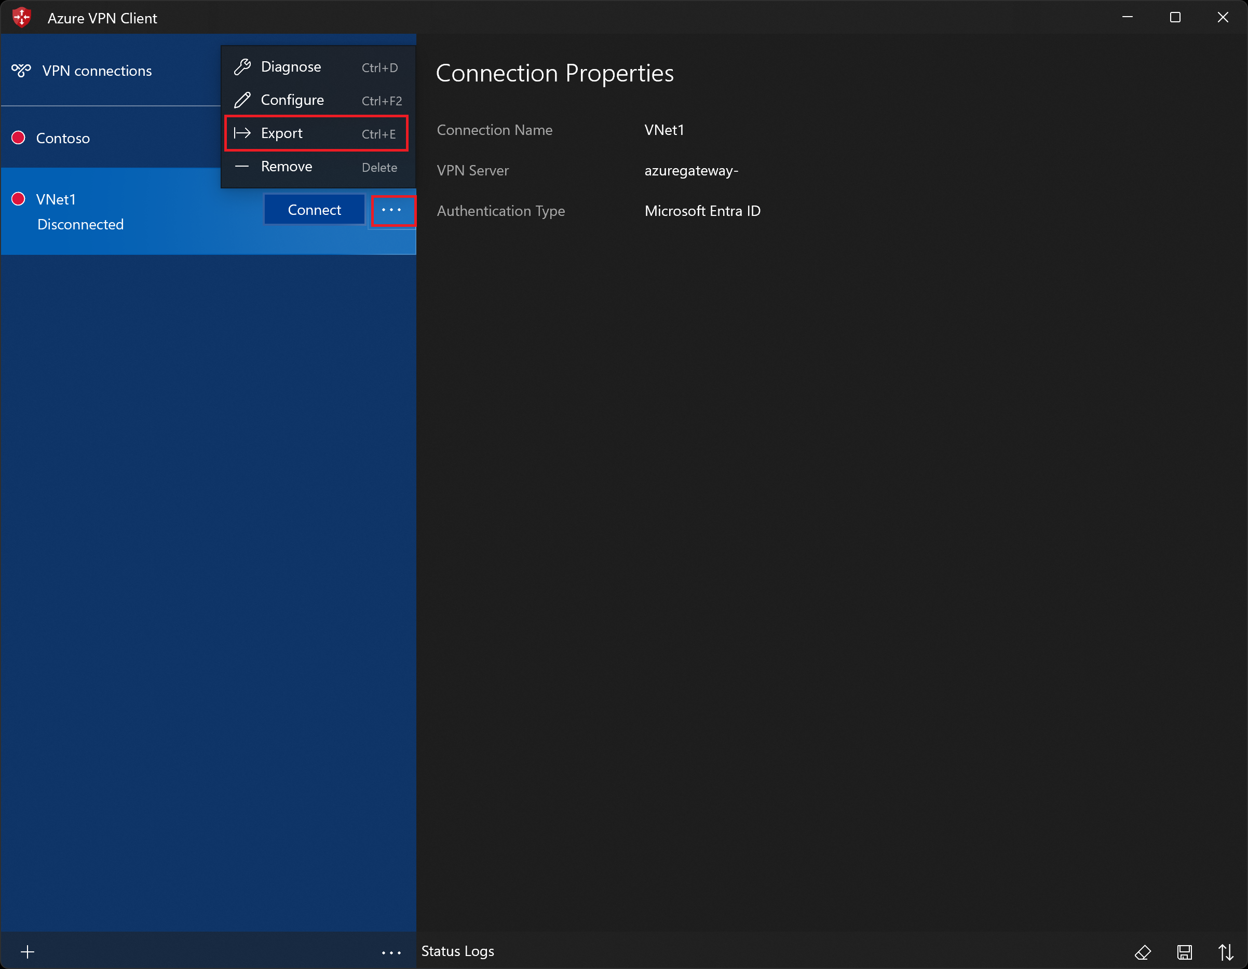Screen dimensions: 1248x969
Task: Click the save logs floppy disk icon
Action: pos(1184,952)
